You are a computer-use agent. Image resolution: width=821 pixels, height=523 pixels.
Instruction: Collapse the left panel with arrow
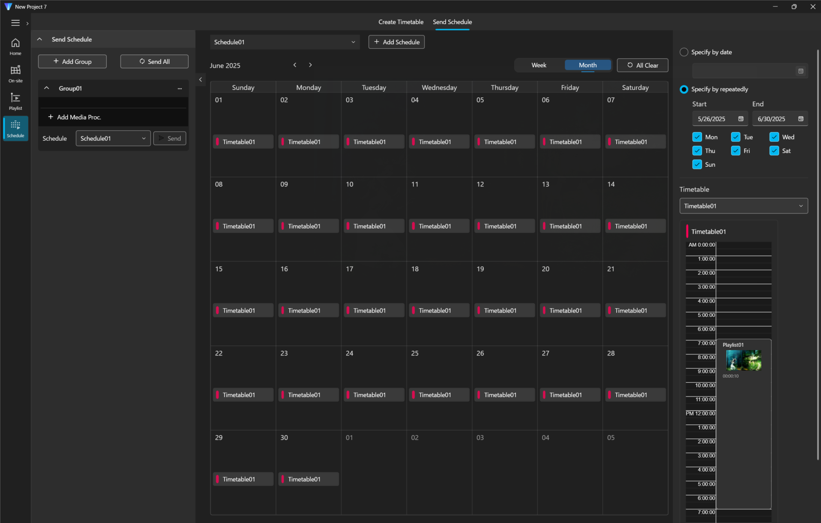(x=201, y=80)
